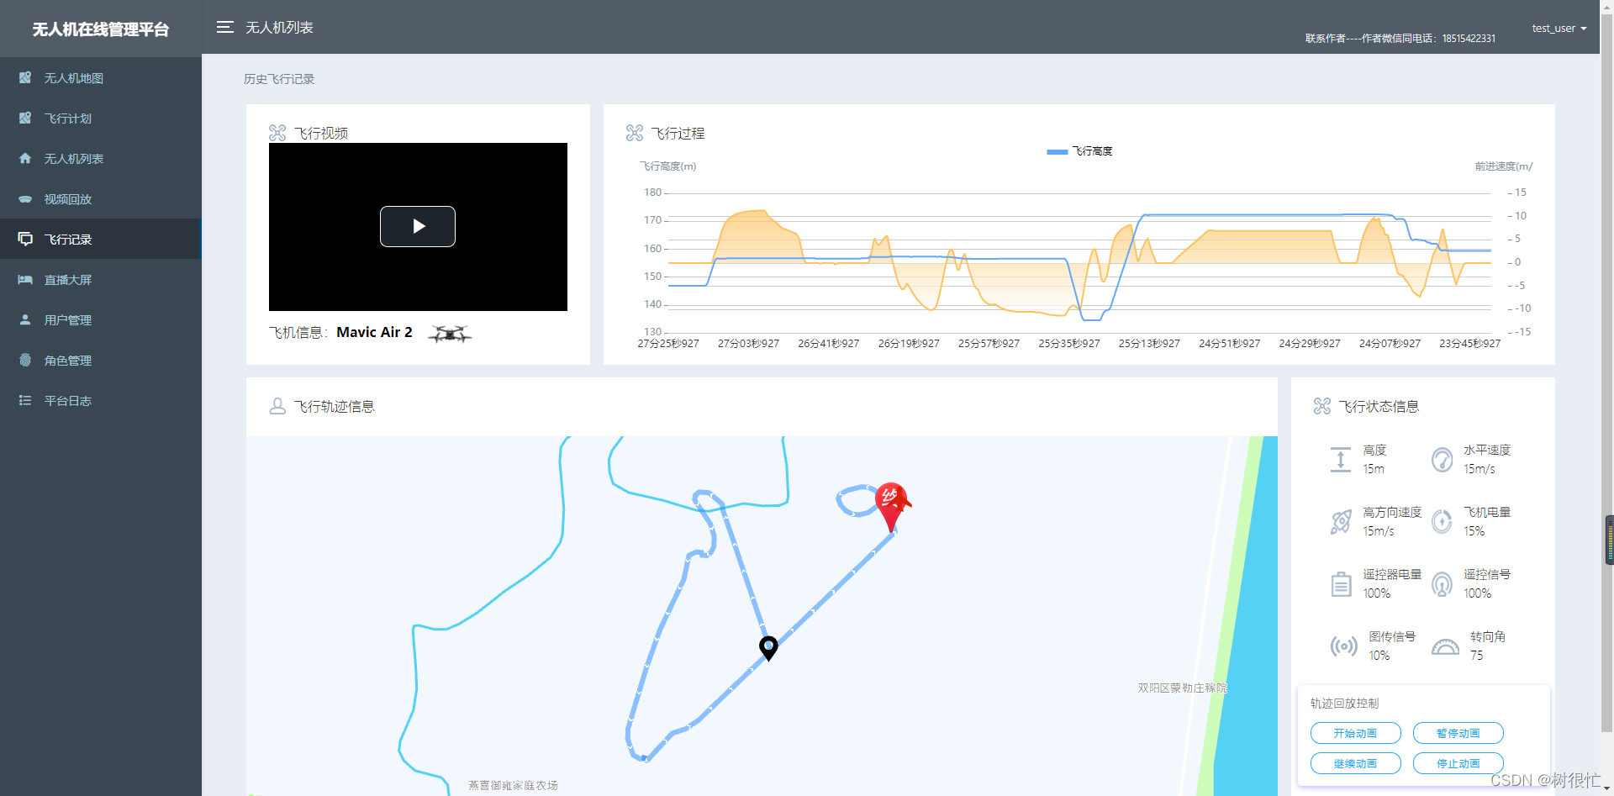Select 直播大屏 in the sidebar
1614x796 pixels.
(x=101, y=279)
